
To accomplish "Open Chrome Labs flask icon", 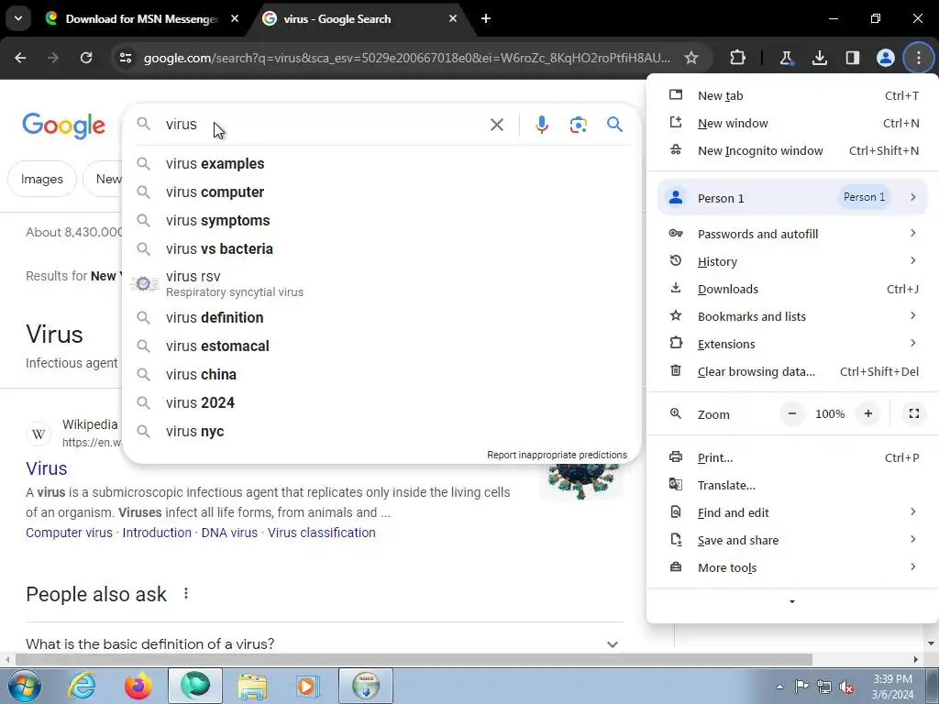I will click(x=786, y=58).
